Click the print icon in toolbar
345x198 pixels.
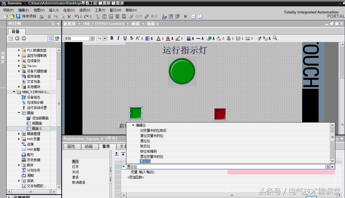coord(41,16)
